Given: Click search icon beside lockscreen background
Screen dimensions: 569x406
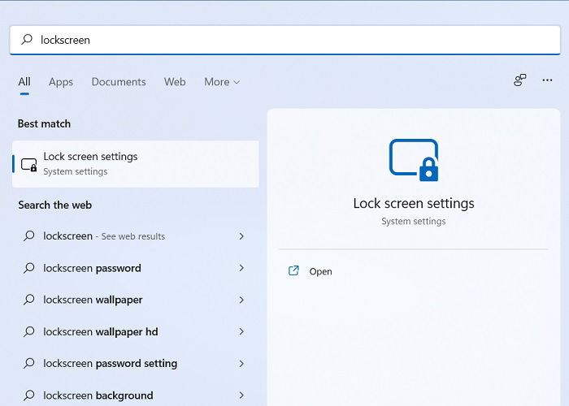Looking at the screenshot, I should (29, 395).
